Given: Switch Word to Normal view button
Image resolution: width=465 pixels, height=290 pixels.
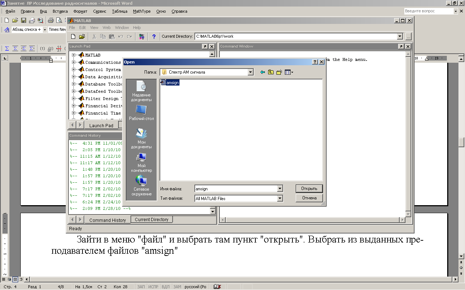Looking at the screenshot, I should [4, 279].
